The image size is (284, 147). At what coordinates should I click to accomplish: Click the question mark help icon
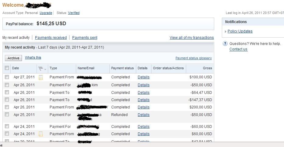[225, 43]
